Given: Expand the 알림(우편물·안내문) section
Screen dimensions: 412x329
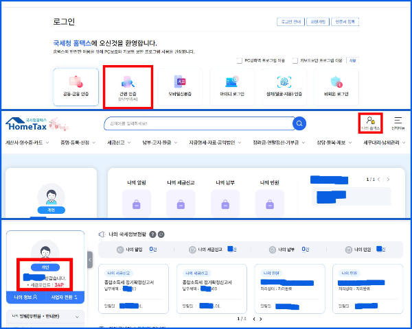Looking at the screenshot, I should point(45,317).
